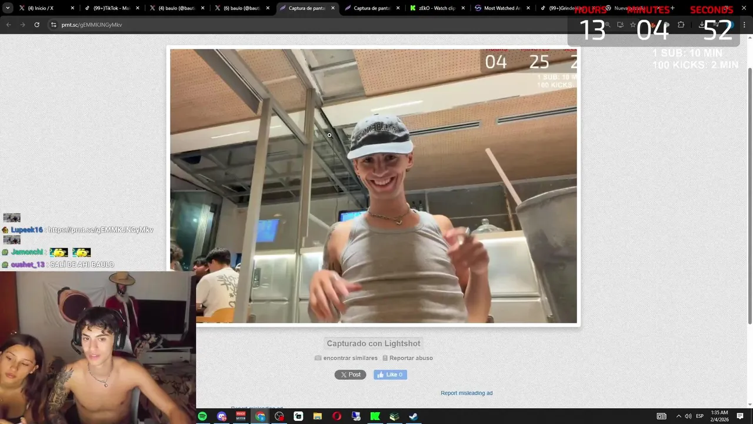Go back one page in browser
The height and width of the screenshot is (424, 753).
(9, 25)
